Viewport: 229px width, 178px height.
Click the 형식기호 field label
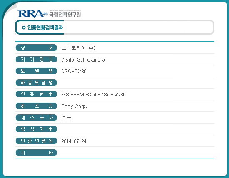[36, 129]
